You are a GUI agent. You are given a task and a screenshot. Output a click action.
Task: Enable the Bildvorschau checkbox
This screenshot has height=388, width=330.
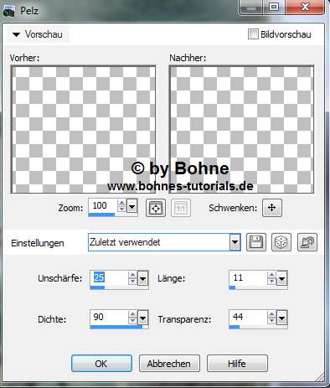[253, 34]
